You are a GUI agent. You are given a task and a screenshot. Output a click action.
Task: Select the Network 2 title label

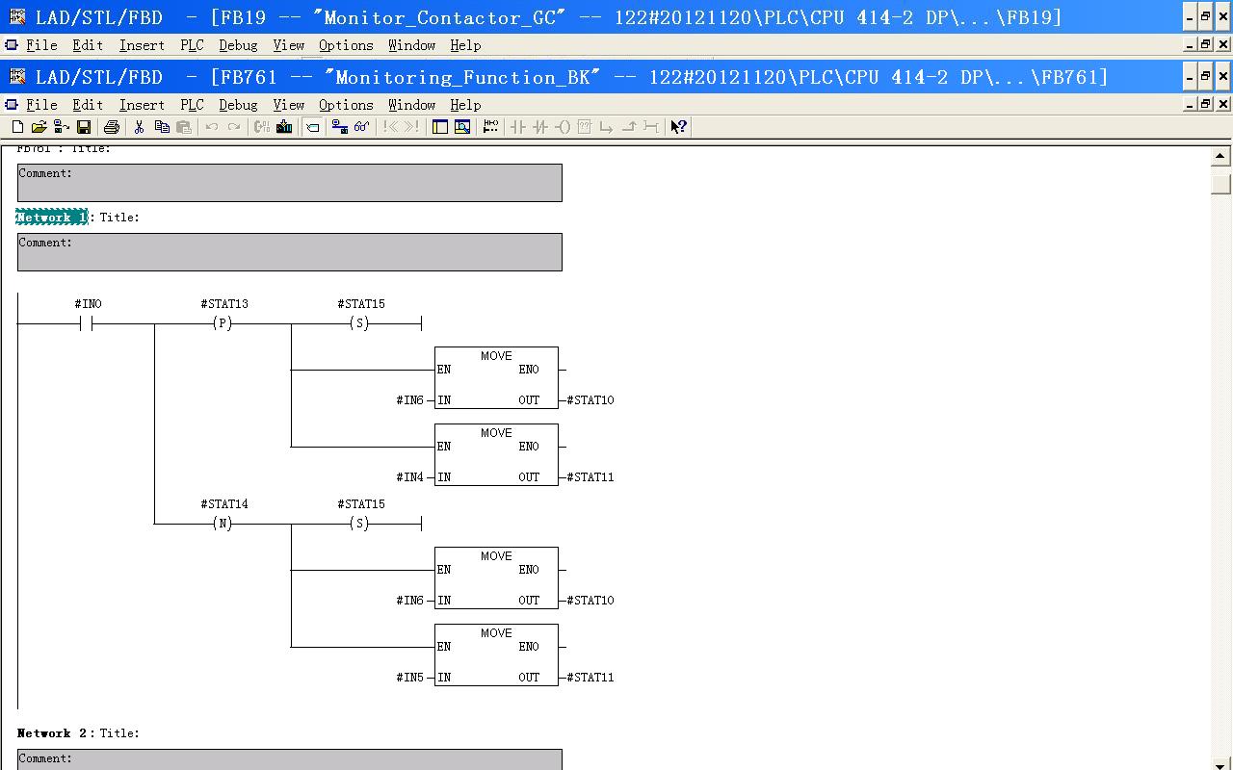pyautogui.click(x=54, y=733)
